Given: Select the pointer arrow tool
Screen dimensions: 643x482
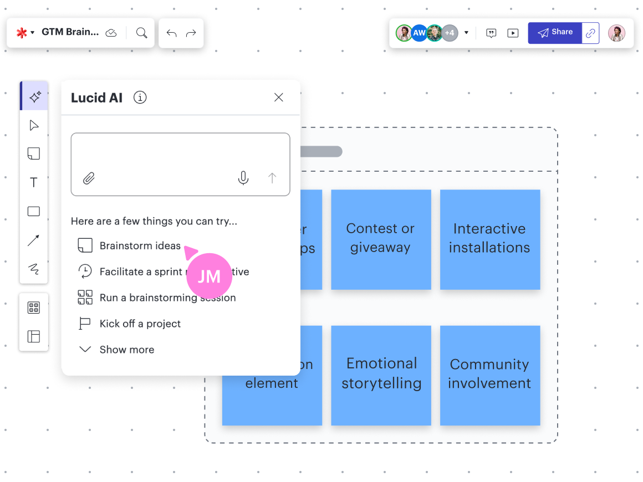Looking at the screenshot, I should point(34,125).
